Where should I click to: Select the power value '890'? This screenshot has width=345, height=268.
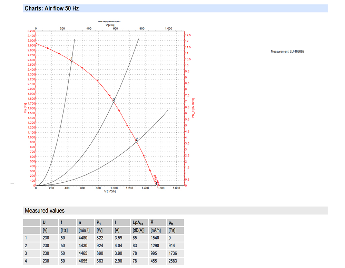[x=100, y=253]
